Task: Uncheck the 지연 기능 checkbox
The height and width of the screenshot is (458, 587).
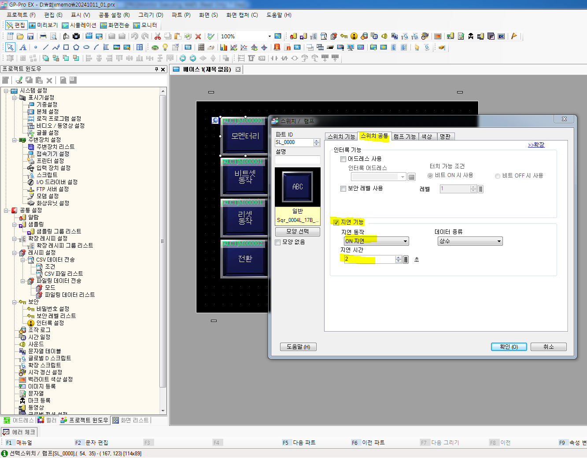Action: tap(336, 222)
